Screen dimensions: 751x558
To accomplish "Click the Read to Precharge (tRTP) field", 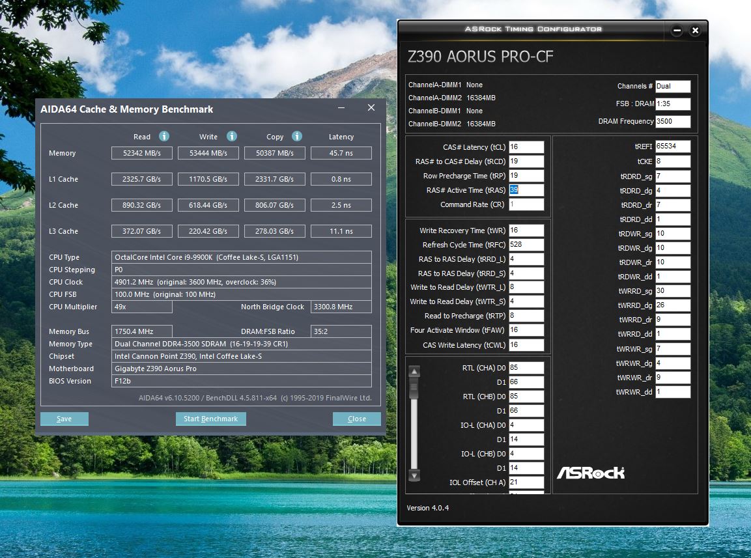I will pos(526,316).
